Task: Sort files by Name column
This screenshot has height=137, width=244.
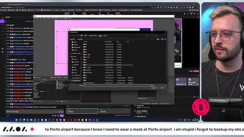Action: click(86, 41)
